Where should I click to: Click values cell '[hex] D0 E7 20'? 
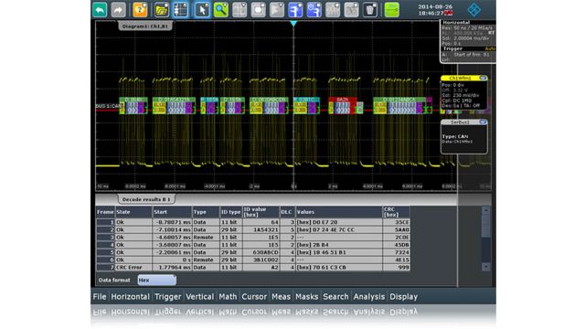pos(339,222)
